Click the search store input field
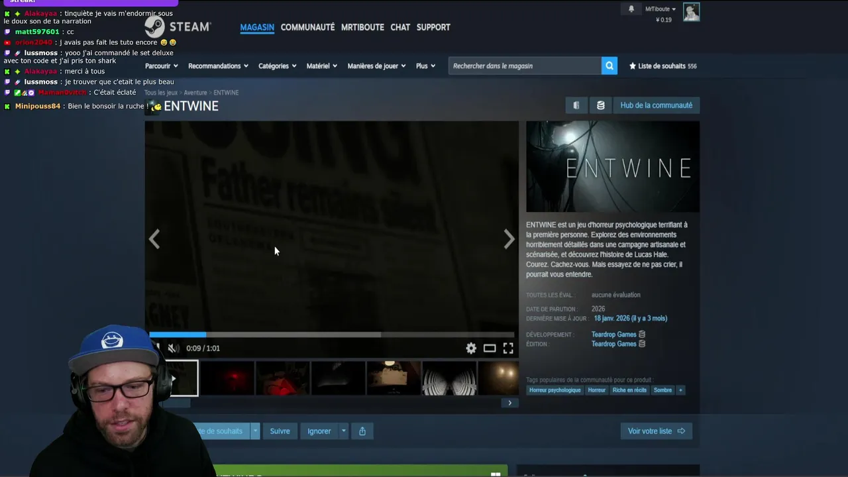 click(x=525, y=66)
